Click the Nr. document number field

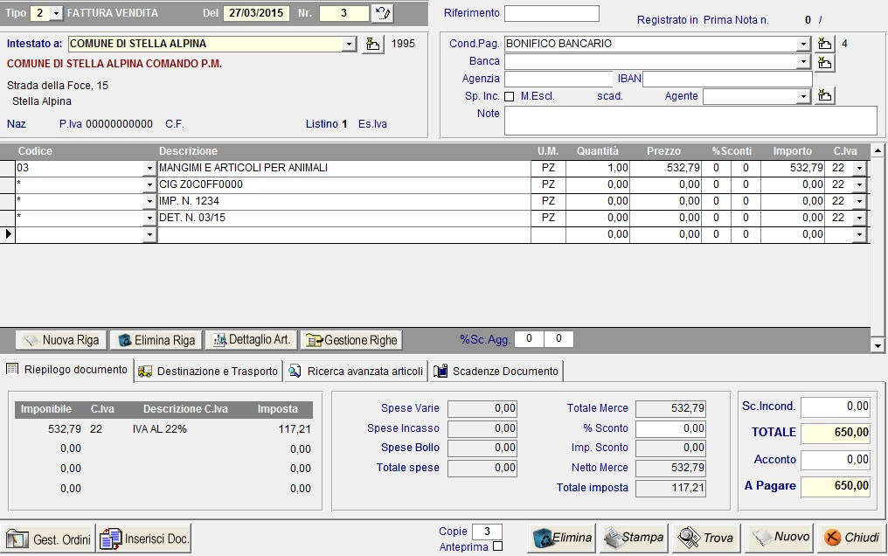[343, 13]
